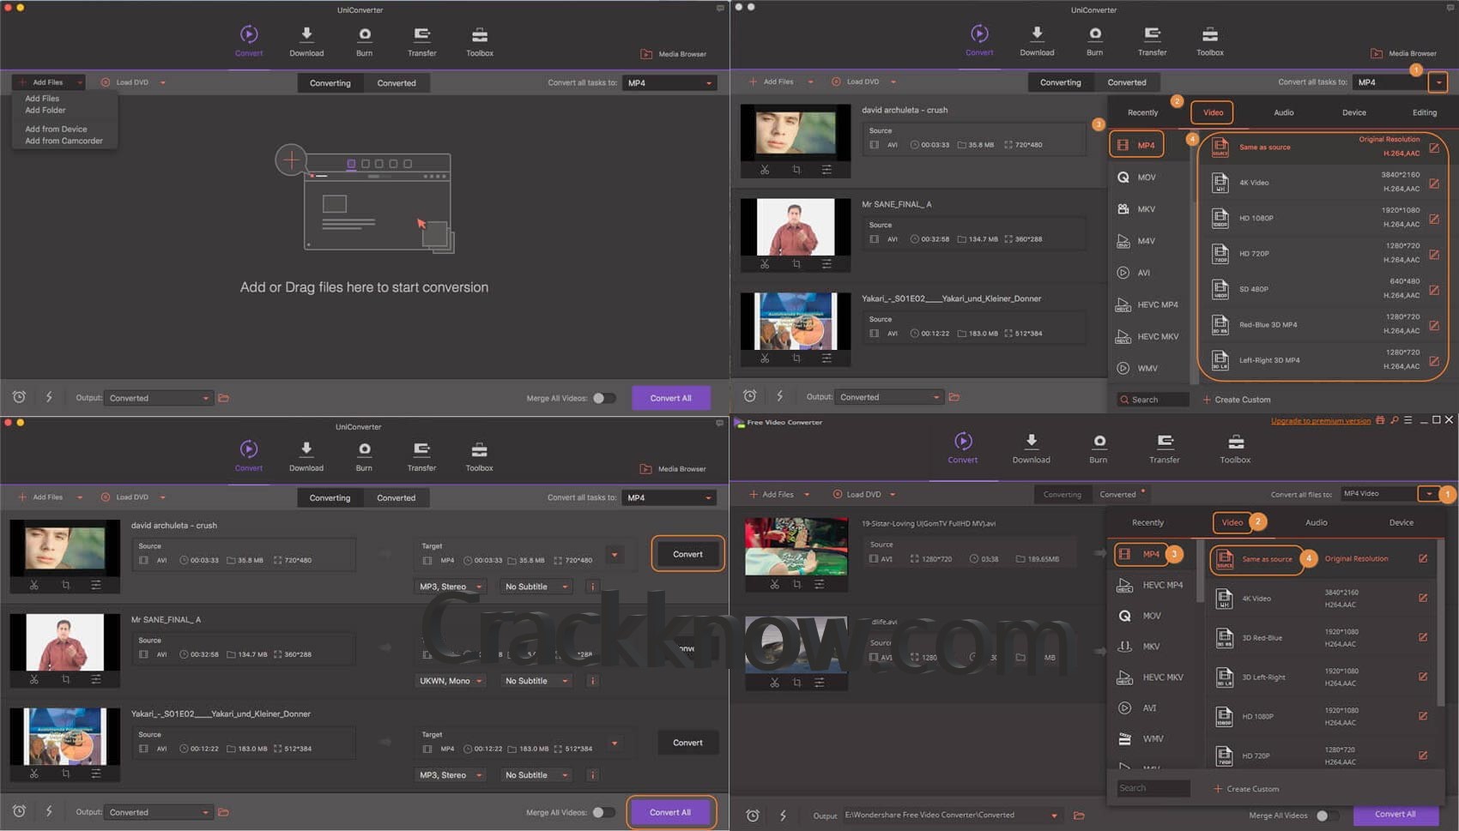Screen dimensions: 1459x831
Task: Collapse the 'Convert all tasks to' arrow beside MP4 panel
Action: (1438, 82)
